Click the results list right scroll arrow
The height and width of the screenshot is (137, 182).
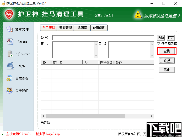[x=152, y=116]
